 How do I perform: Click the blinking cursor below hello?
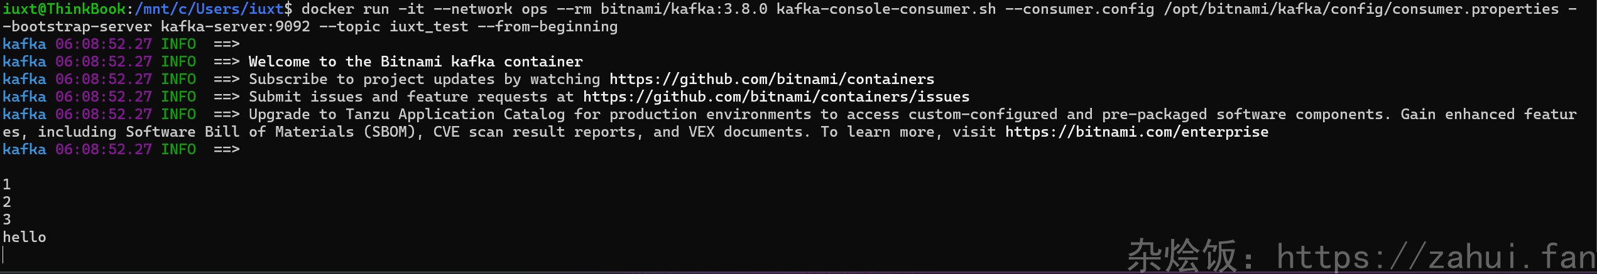(4, 255)
